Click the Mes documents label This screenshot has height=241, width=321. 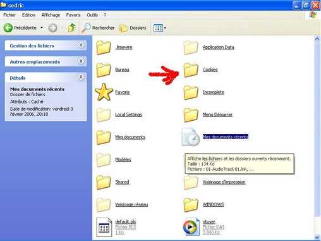click(130, 137)
